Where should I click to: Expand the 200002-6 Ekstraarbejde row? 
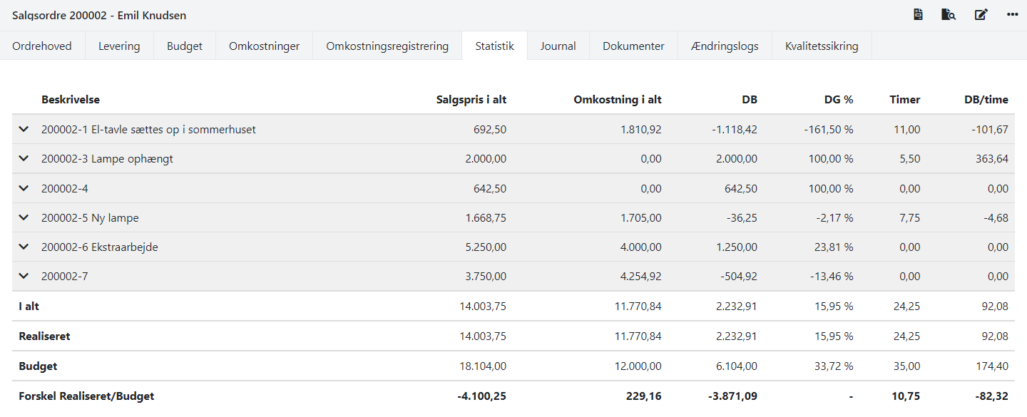[x=24, y=247]
